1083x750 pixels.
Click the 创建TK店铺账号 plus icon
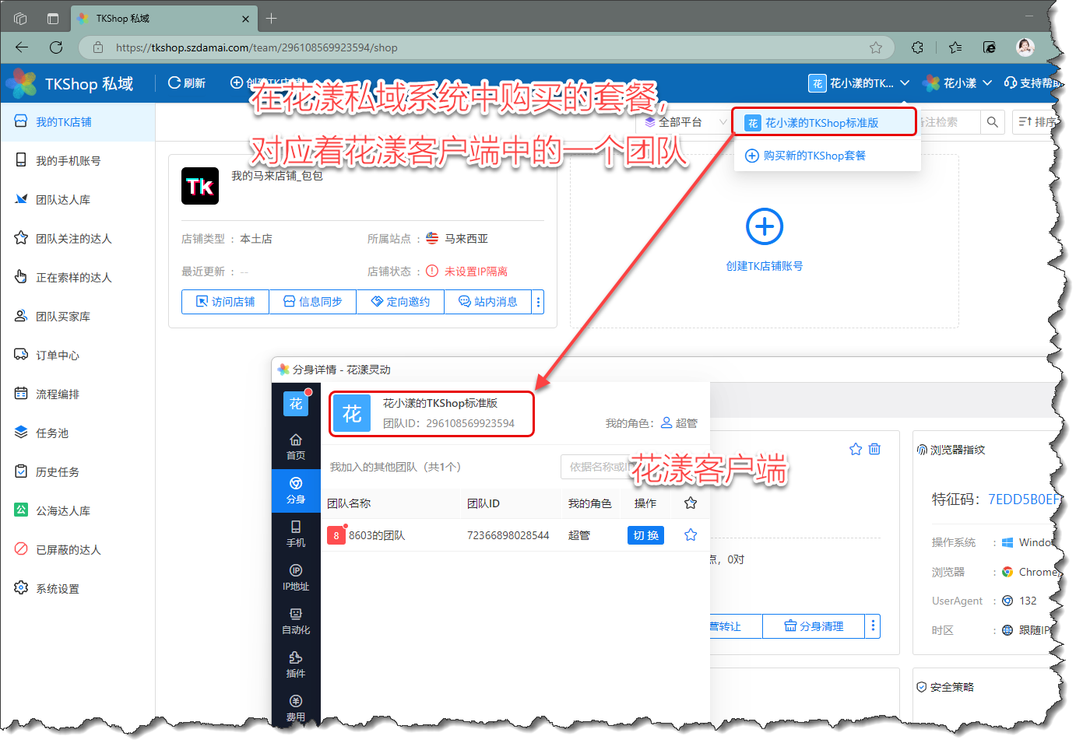coord(765,226)
